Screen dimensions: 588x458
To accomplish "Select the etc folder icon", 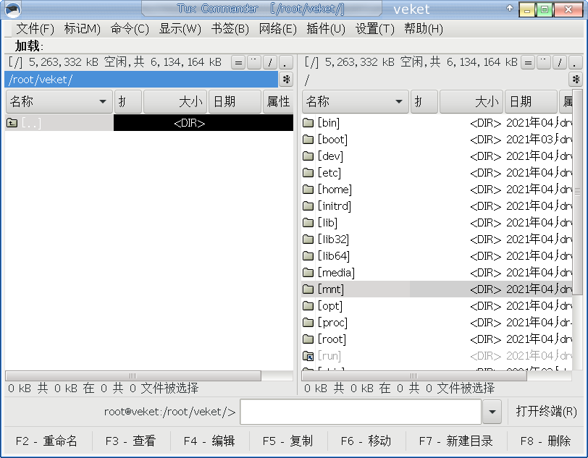I will click(x=308, y=173).
